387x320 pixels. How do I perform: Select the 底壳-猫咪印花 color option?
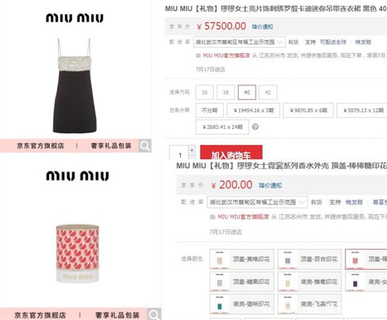(242, 304)
